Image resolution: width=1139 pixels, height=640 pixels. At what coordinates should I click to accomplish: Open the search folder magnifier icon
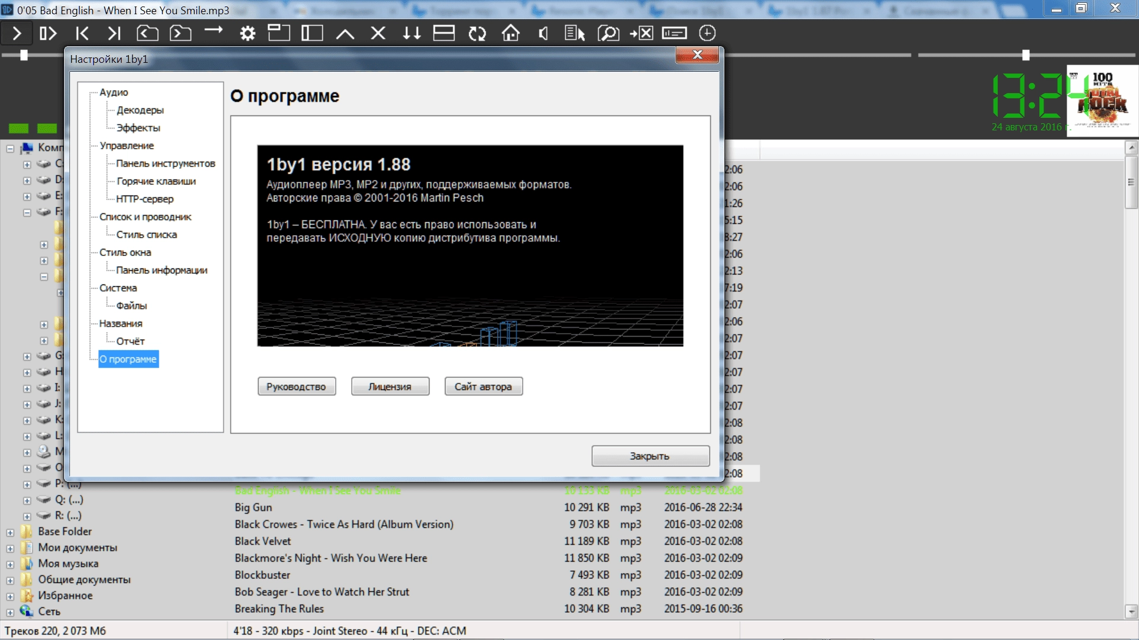pyautogui.click(x=608, y=33)
